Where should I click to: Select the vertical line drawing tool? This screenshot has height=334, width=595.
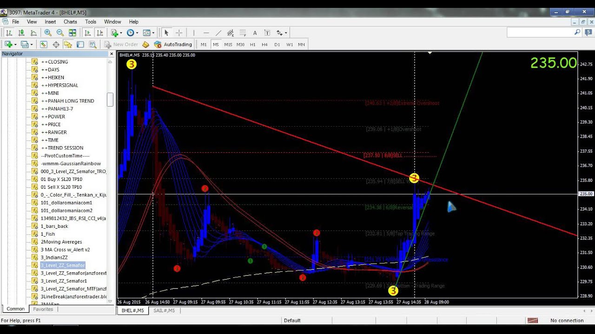point(194,32)
